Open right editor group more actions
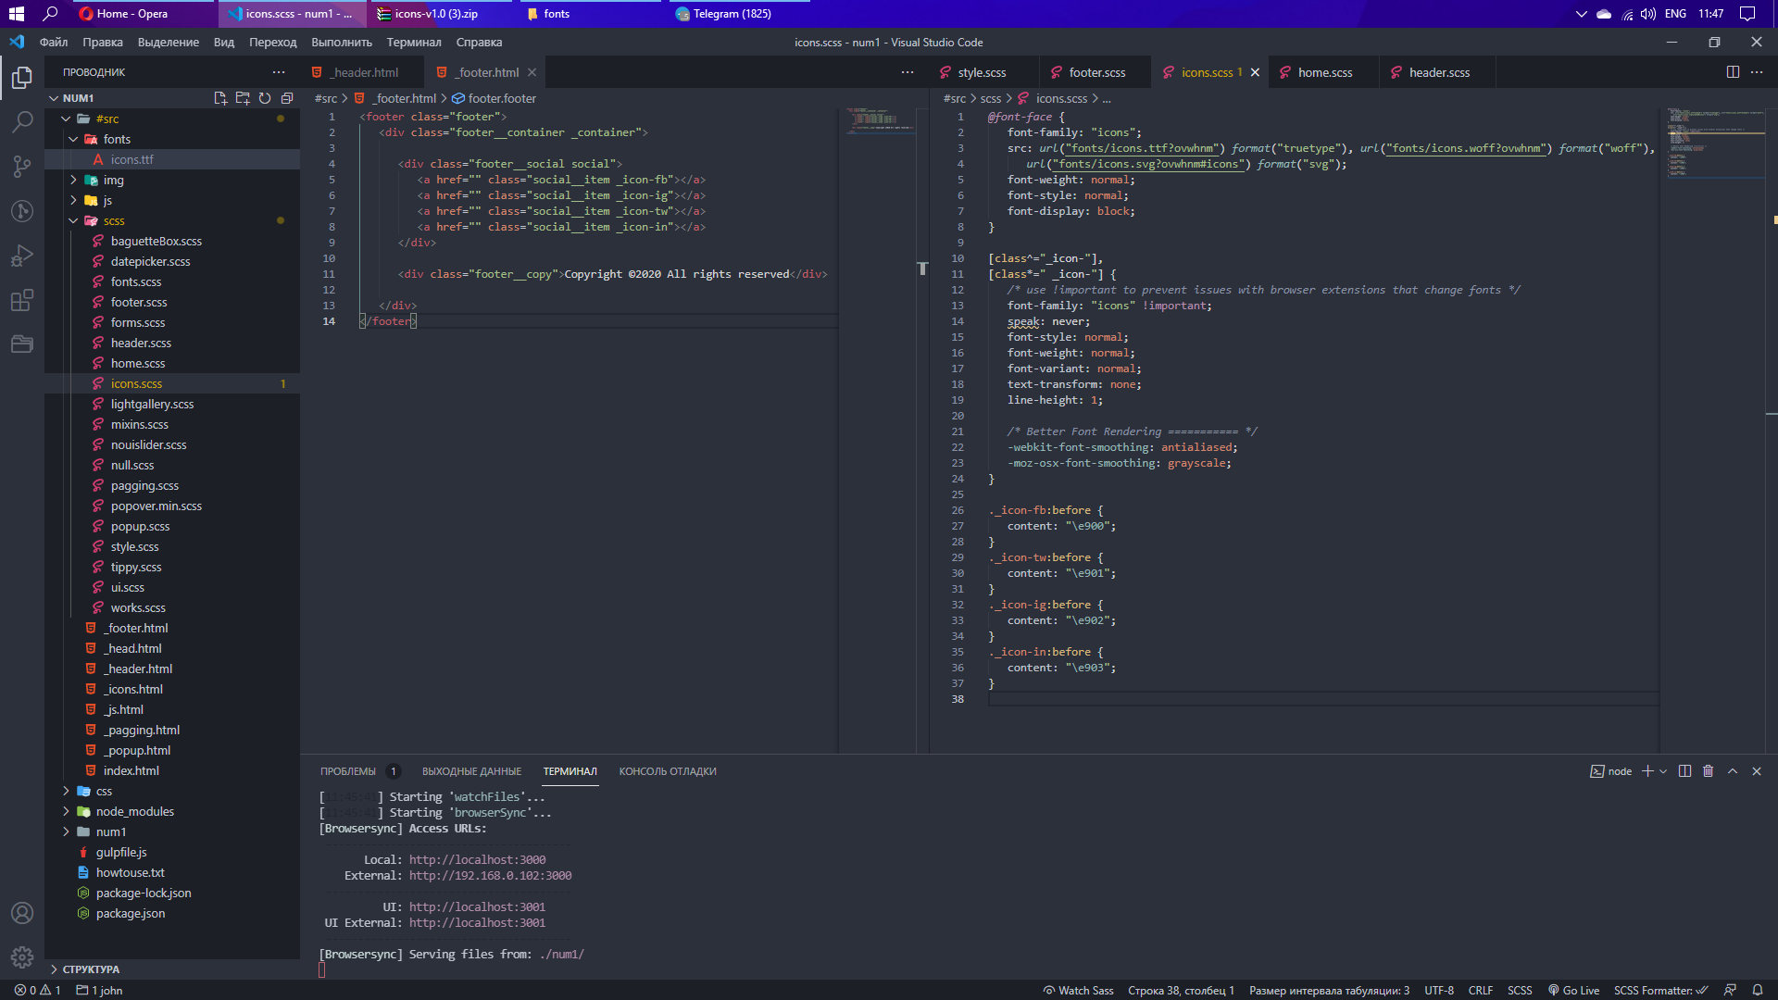 pyautogui.click(x=1757, y=72)
